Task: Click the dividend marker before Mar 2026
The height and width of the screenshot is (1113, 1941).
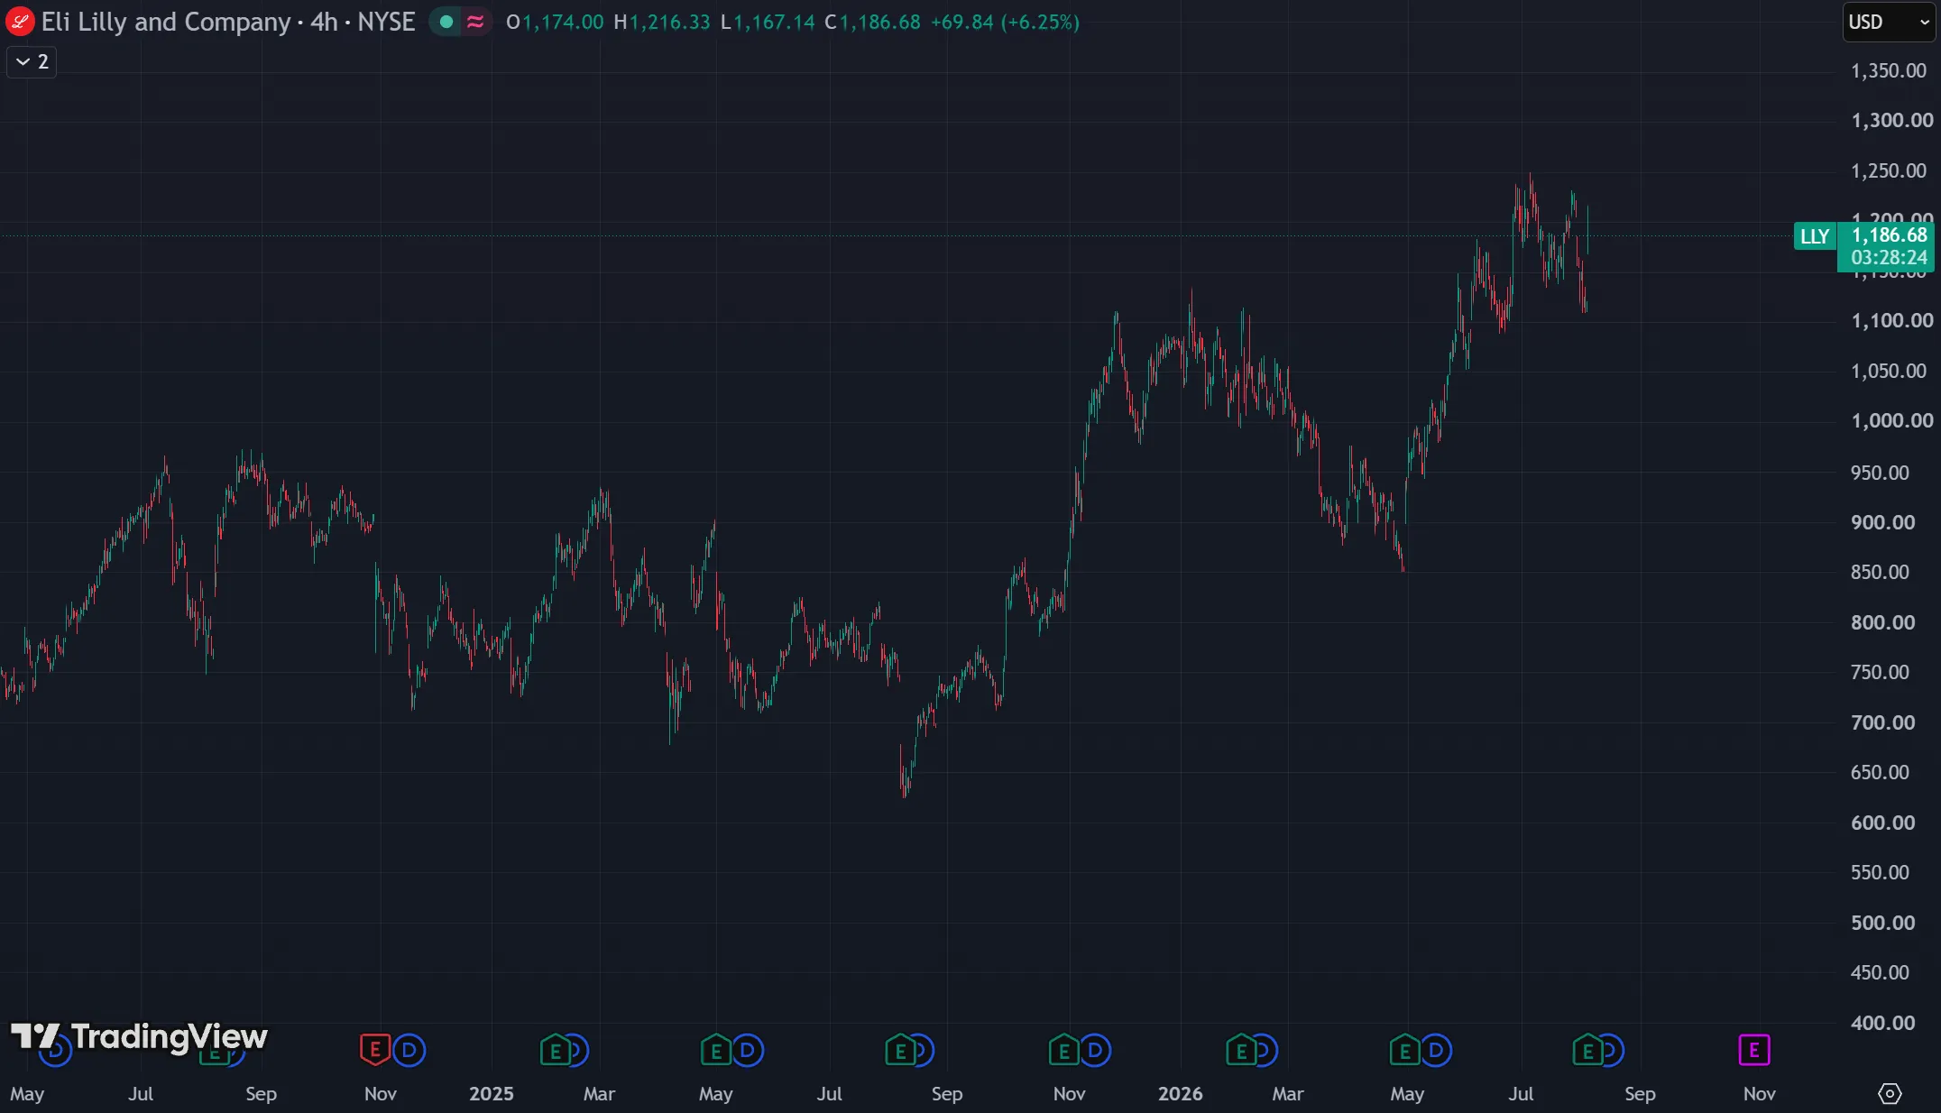Action: tap(1267, 1050)
